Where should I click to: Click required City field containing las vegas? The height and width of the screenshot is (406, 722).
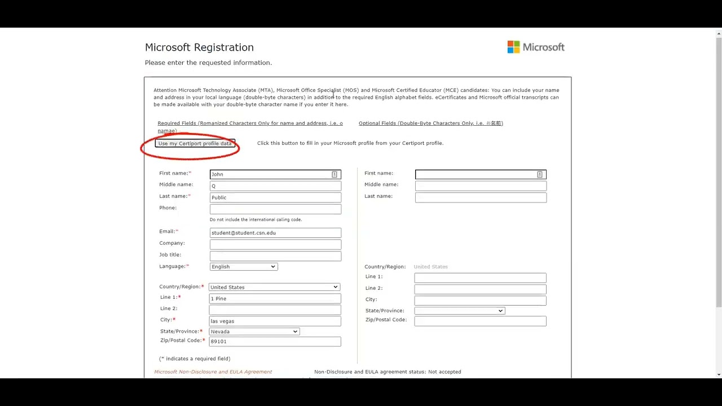pyautogui.click(x=275, y=321)
